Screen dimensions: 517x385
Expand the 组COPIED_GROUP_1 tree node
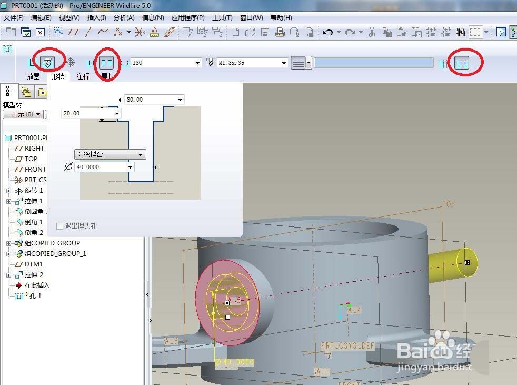[8, 254]
